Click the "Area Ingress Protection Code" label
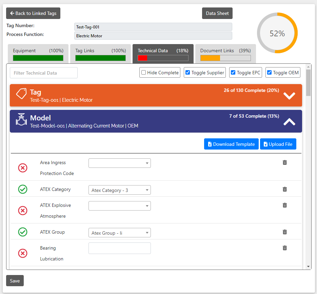 pyautogui.click(x=57, y=168)
